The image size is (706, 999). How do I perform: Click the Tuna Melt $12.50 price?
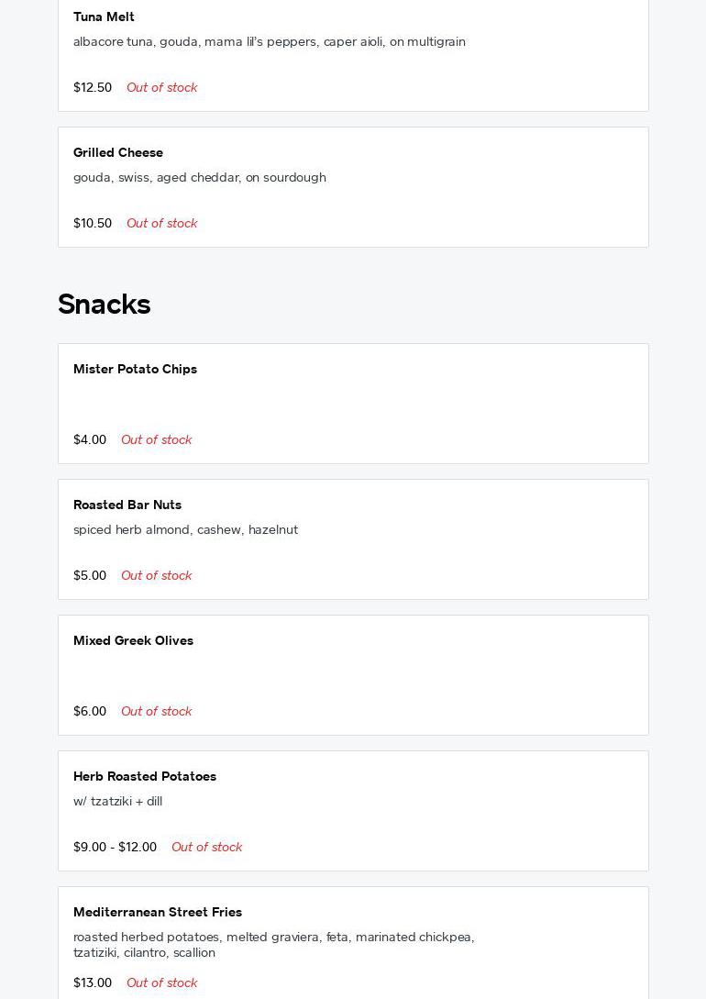tap(93, 87)
